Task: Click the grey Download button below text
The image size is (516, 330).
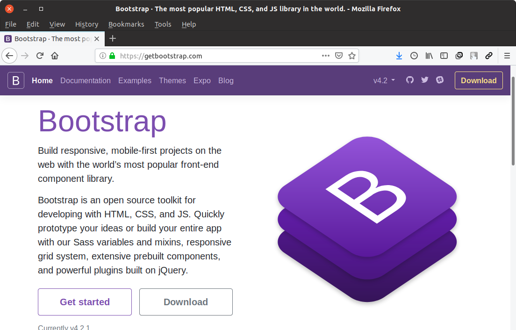Action: pos(186,301)
